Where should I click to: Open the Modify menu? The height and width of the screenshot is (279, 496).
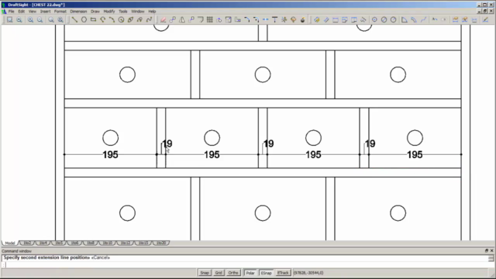point(109,12)
